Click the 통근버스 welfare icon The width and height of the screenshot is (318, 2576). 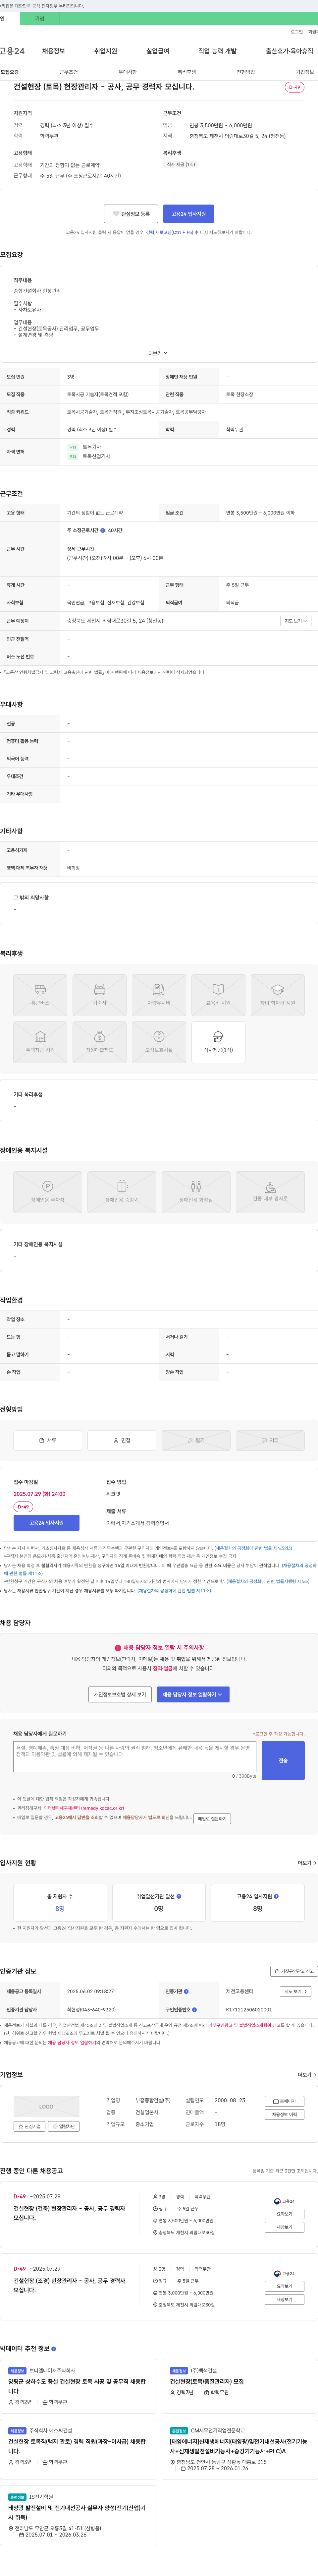[x=40, y=995]
